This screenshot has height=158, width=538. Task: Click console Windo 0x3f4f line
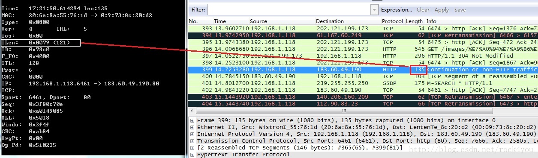pos(25,125)
